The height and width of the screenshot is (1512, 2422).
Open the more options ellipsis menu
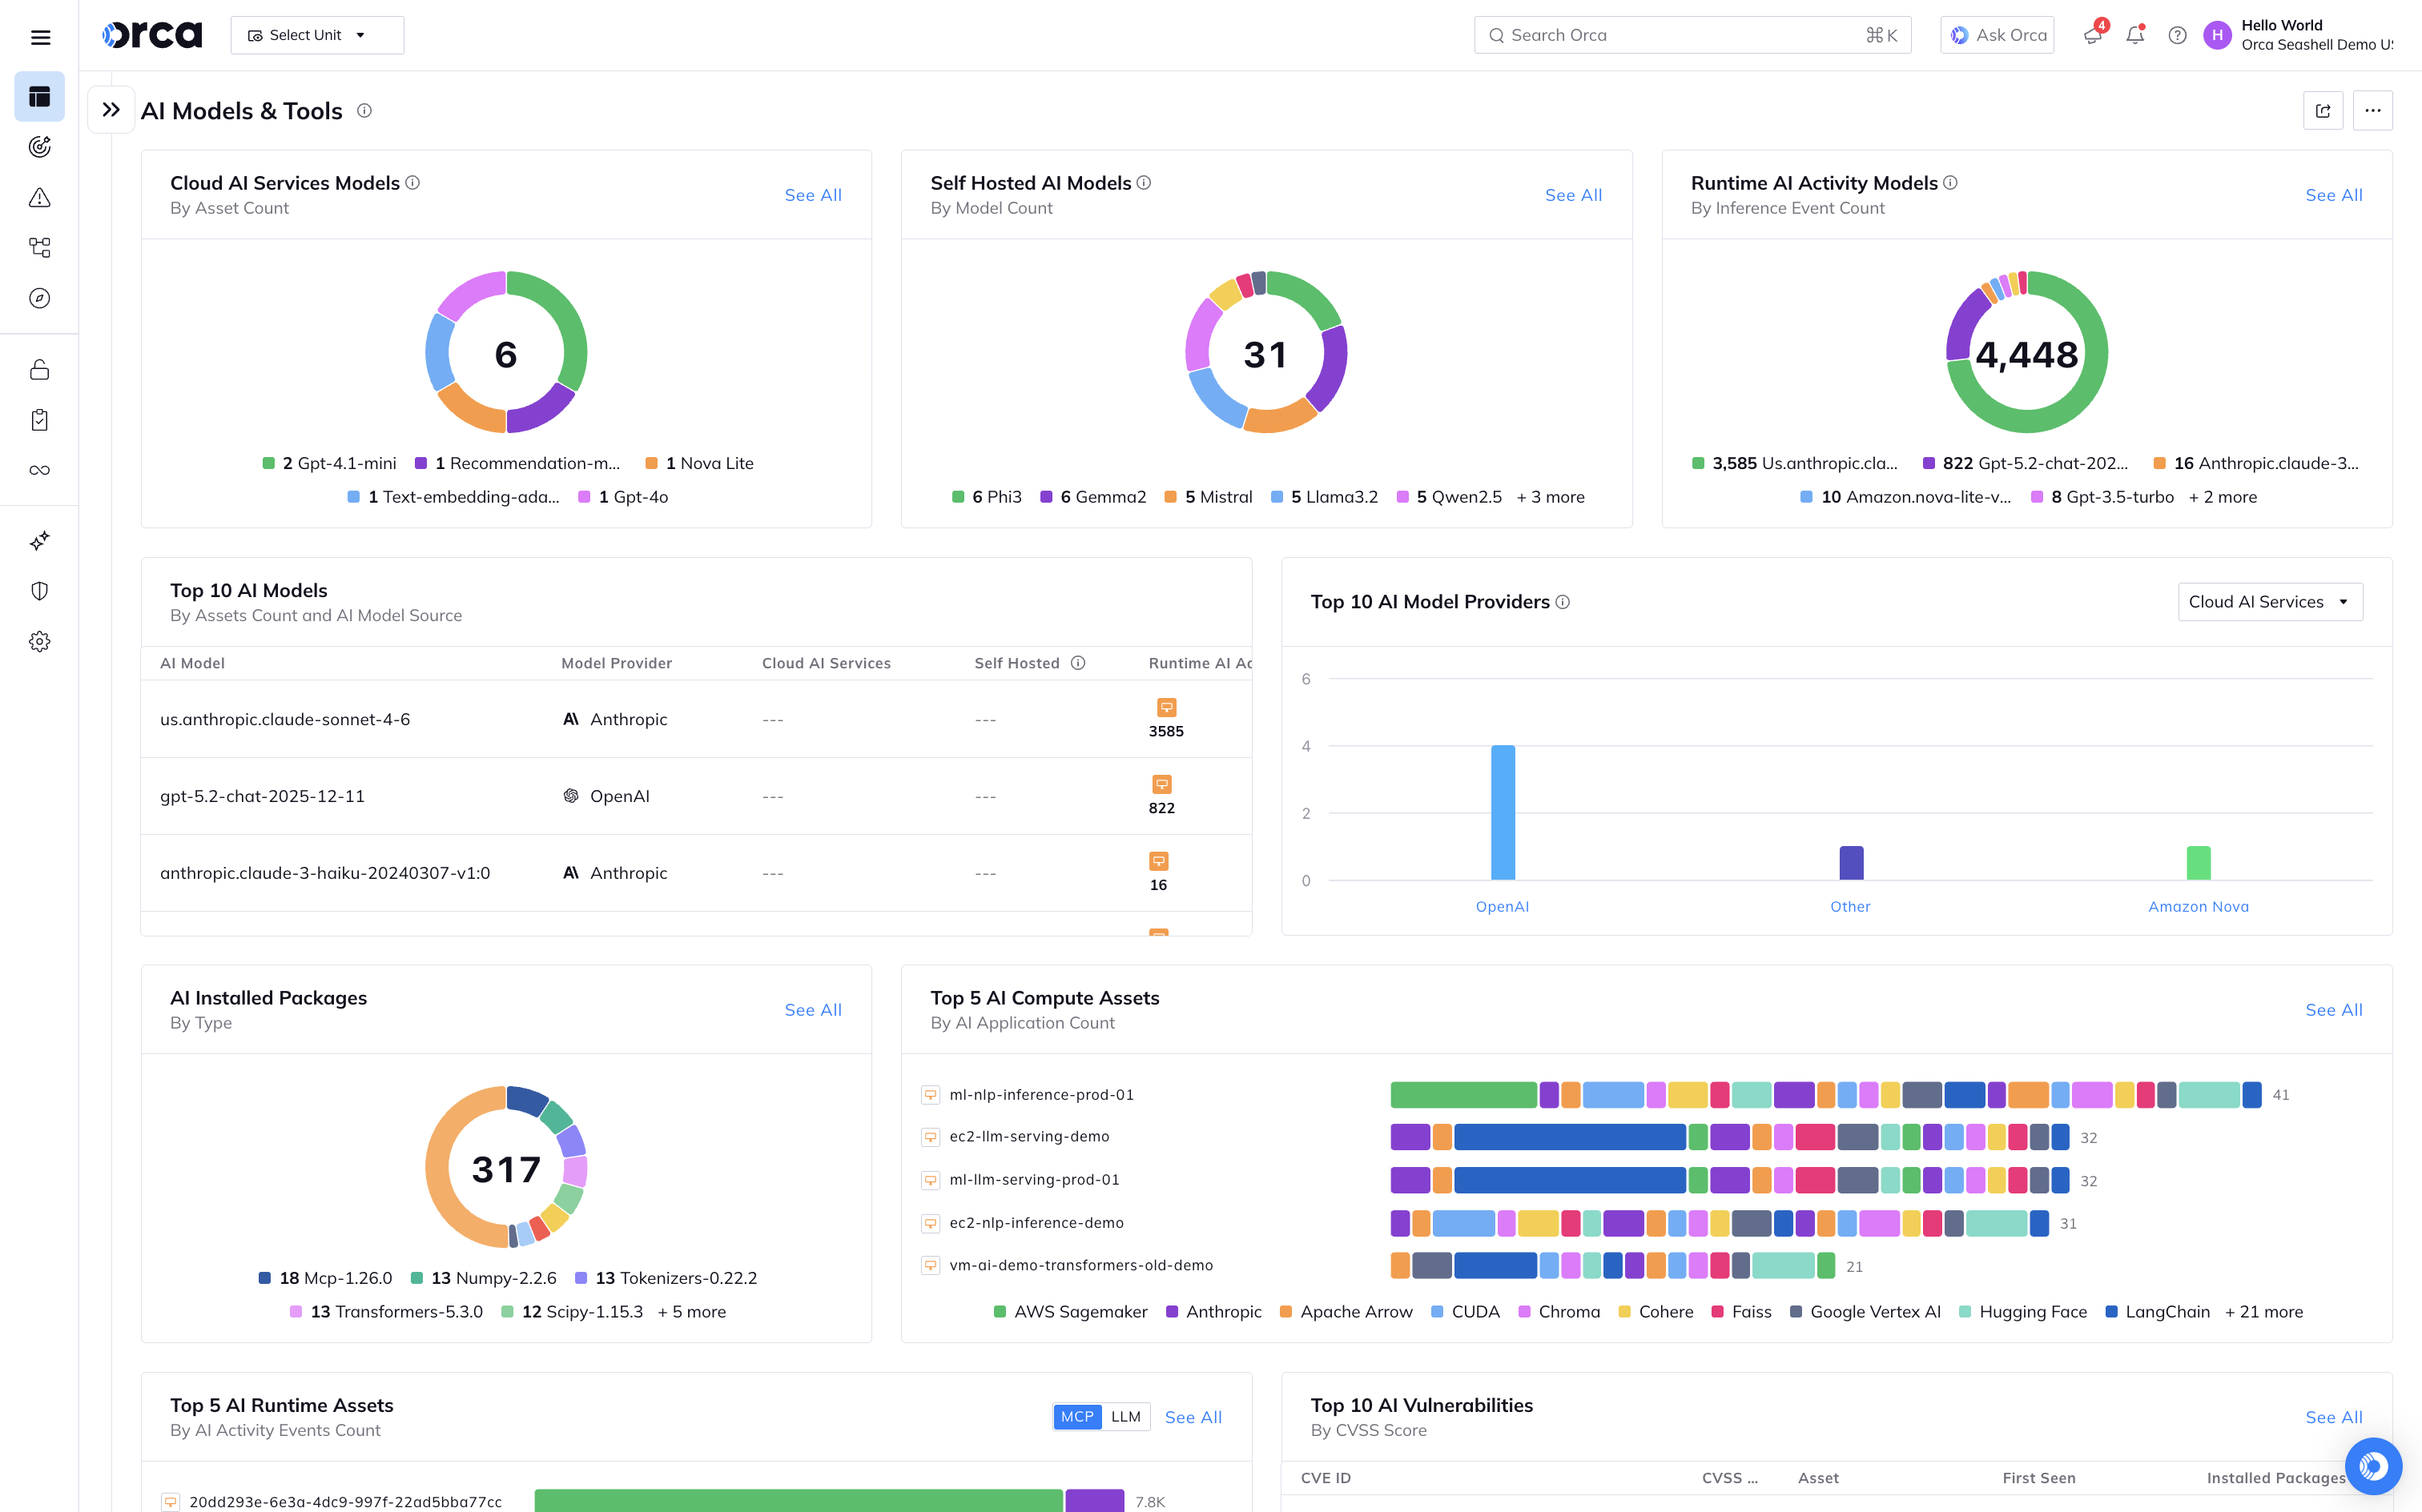pyautogui.click(x=2373, y=110)
